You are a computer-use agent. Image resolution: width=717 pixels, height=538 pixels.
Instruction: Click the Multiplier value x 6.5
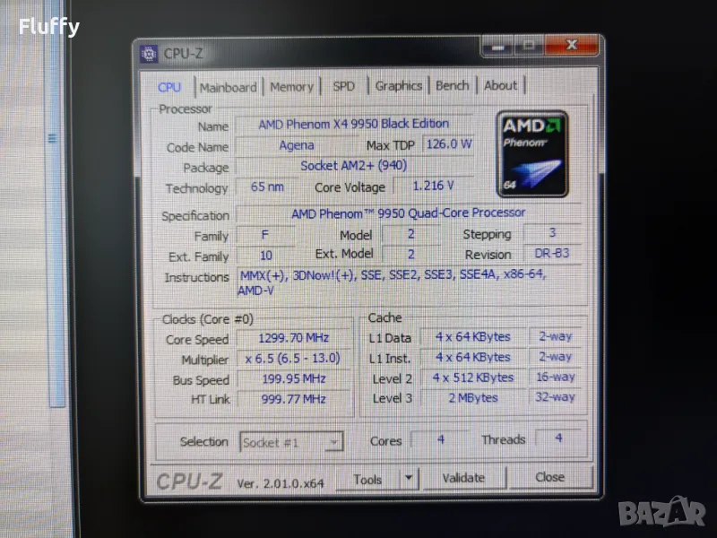(x=294, y=358)
